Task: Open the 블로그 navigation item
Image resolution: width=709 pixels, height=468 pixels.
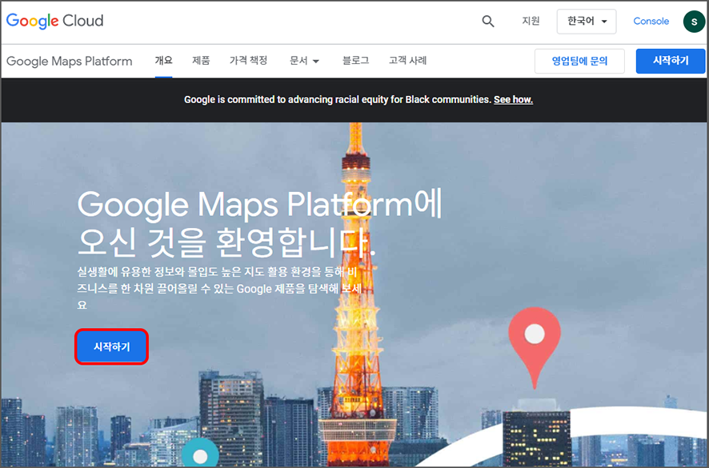Action: (x=355, y=61)
